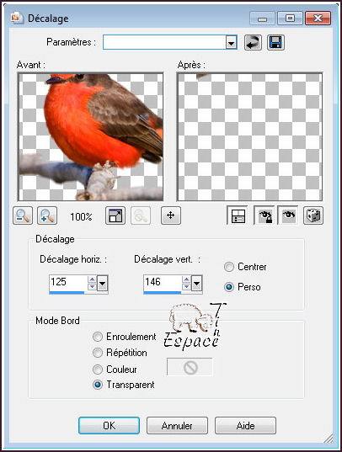The height and width of the screenshot is (452, 342).
Task: Select the Enroulement edge mode
Action: pos(98,337)
